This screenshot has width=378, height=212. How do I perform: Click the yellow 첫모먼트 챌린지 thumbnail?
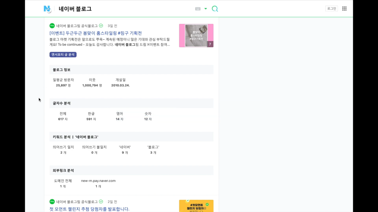pyautogui.click(x=196, y=206)
